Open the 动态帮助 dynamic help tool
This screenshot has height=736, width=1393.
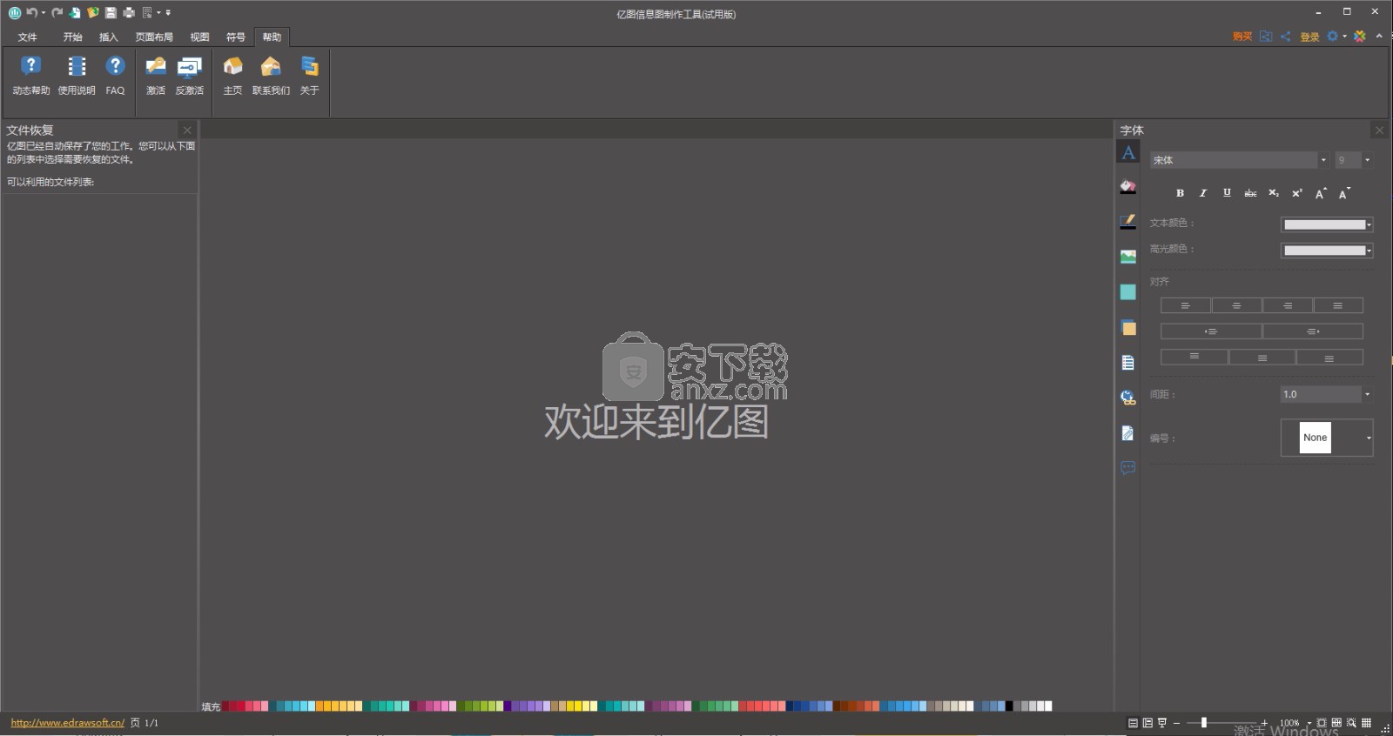click(x=30, y=75)
